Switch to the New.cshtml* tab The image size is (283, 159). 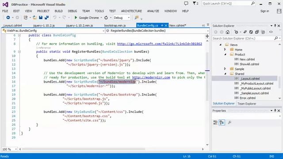tap(178, 26)
